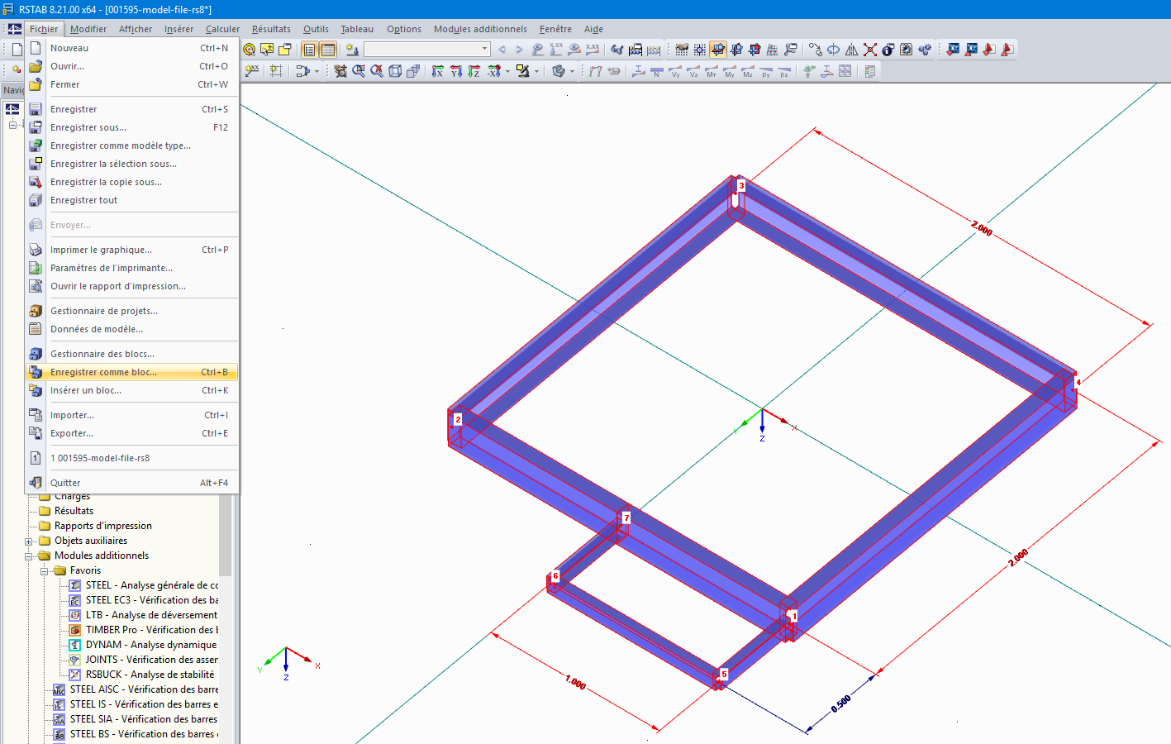This screenshot has width=1171, height=744.
Task: Open the selection mode dropdown arrow
Action: (x=317, y=71)
